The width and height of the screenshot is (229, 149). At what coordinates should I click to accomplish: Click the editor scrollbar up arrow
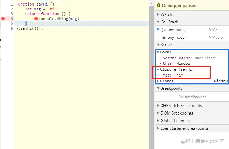click(151, 3)
